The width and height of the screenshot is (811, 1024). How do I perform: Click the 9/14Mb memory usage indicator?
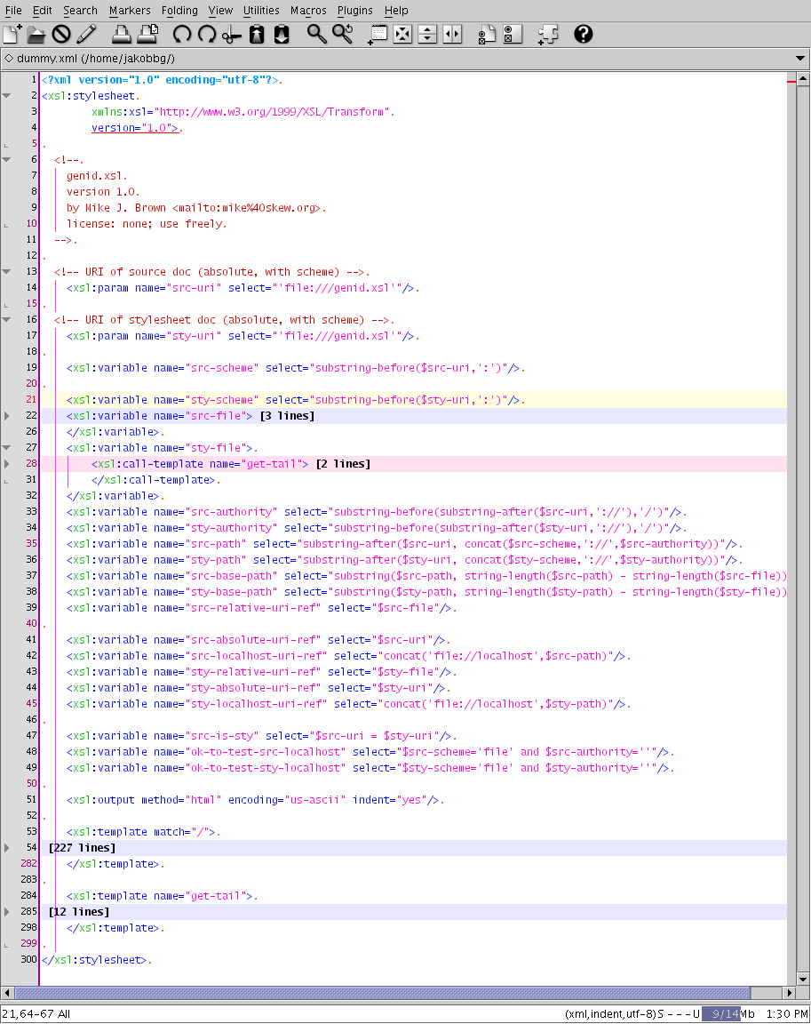pos(728,1014)
